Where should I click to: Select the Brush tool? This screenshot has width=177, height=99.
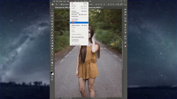coord(52,32)
